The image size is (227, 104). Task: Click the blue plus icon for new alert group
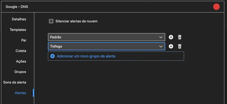click(52, 56)
